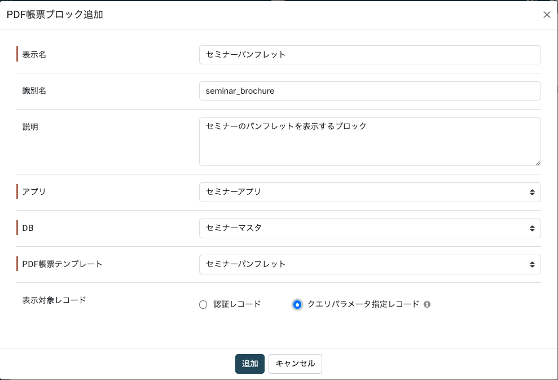Click the PDF帳票テンプレート field label
This screenshot has width=558, height=380.
(x=62, y=264)
